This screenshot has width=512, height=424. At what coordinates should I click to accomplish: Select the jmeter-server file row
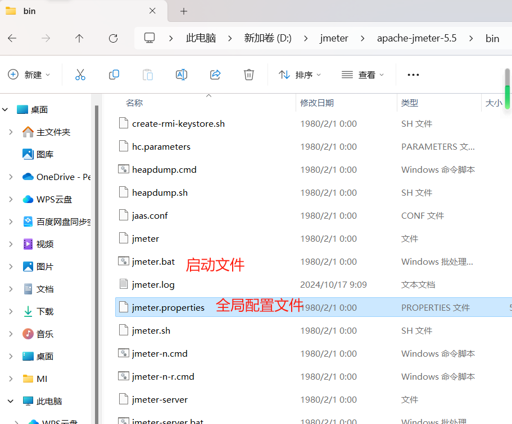(x=314, y=399)
